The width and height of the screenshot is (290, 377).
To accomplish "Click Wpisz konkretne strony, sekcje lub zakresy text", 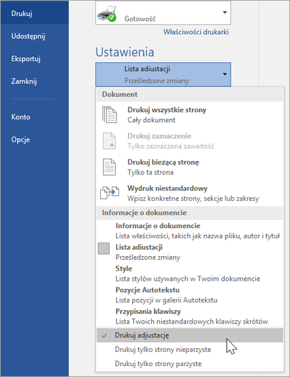I will [193, 199].
